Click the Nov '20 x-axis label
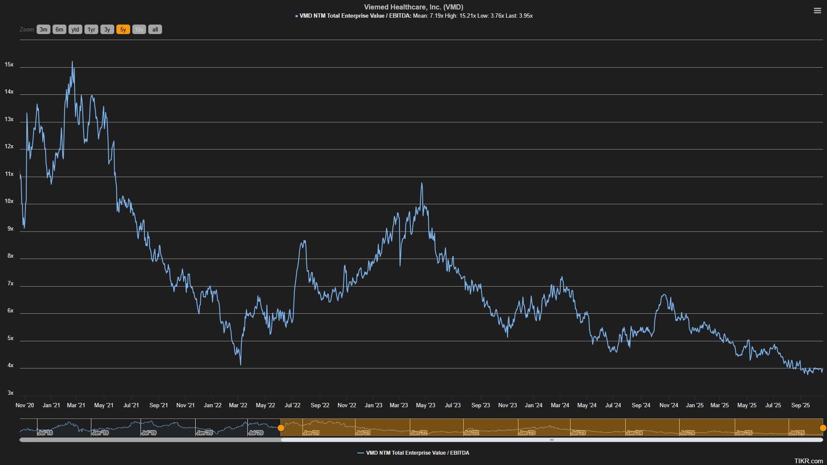The height and width of the screenshot is (465, 827). click(x=25, y=406)
